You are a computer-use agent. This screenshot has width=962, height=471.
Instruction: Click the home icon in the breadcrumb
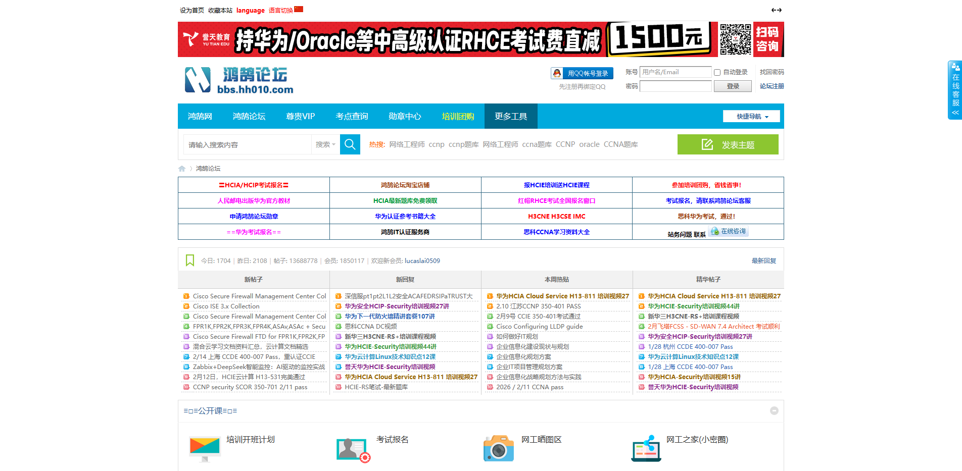click(x=182, y=168)
